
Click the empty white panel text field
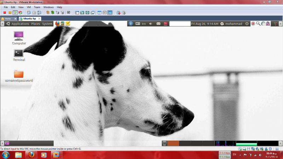[x=180, y=24]
